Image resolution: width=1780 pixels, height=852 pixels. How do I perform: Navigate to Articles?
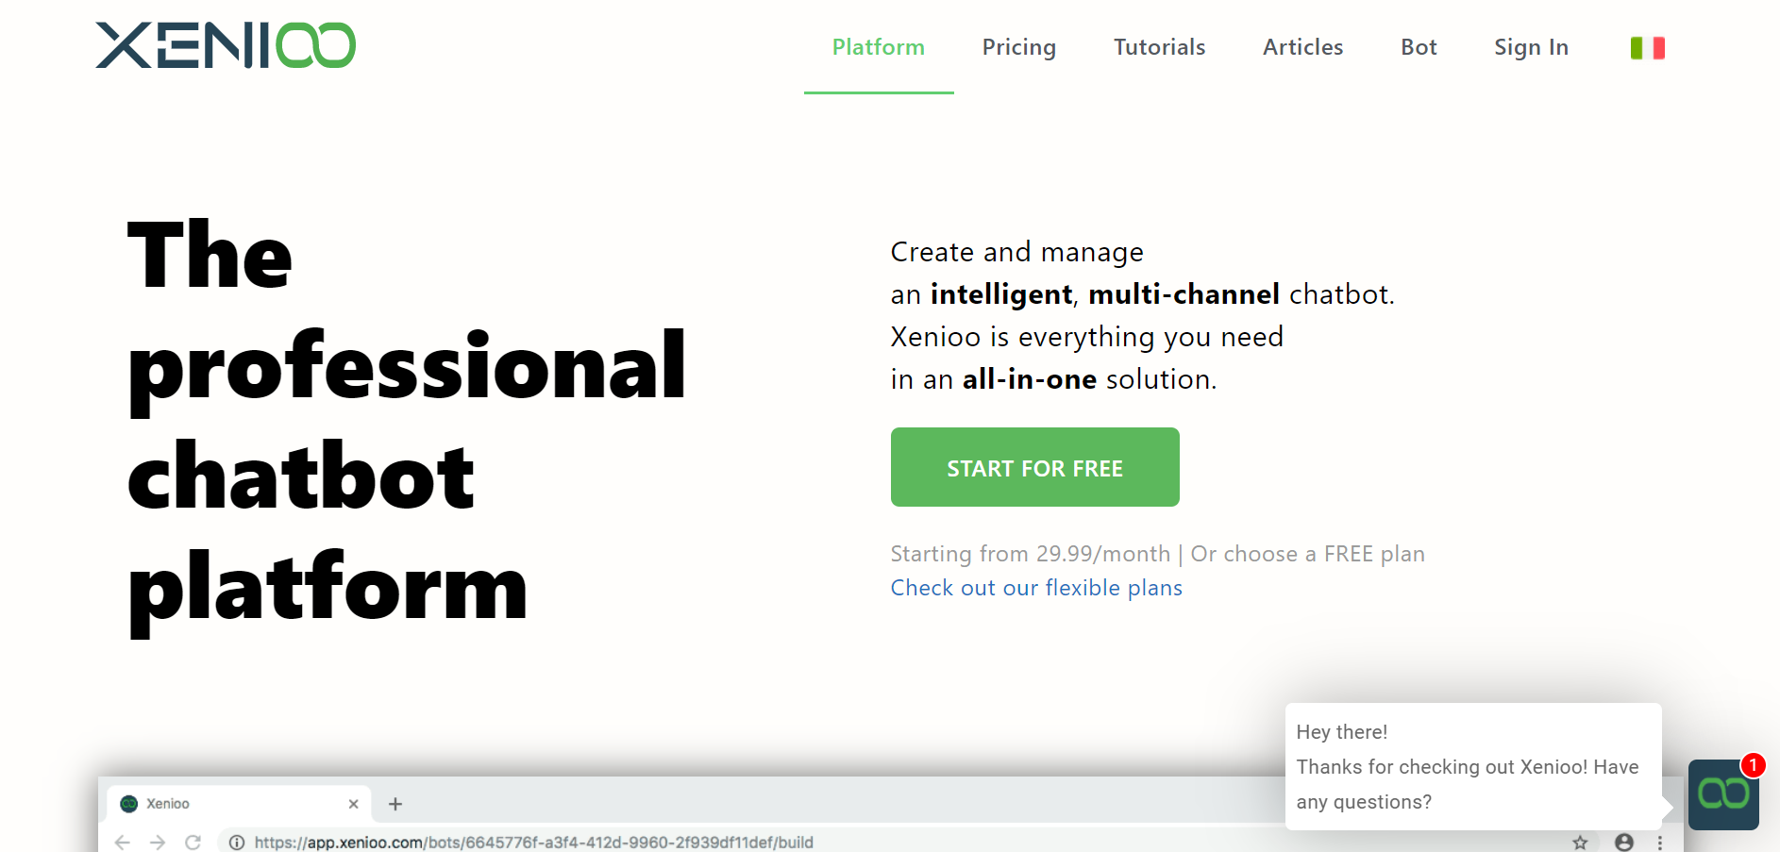(x=1303, y=47)
